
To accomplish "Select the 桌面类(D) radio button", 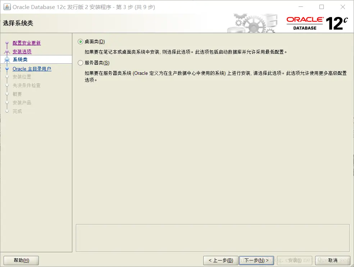I will (x=80, y=42).
